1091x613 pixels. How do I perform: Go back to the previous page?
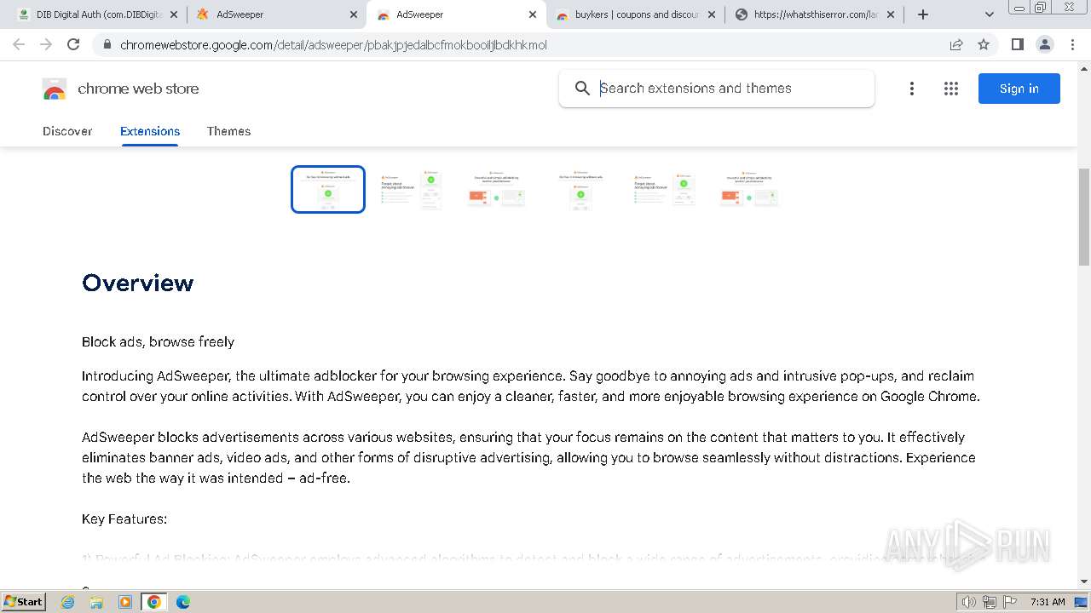click(19, 44)
